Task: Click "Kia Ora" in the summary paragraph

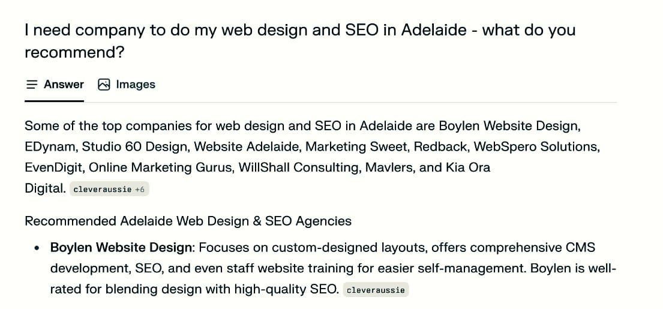Action: pyautogui.click(x=467, y=167)
